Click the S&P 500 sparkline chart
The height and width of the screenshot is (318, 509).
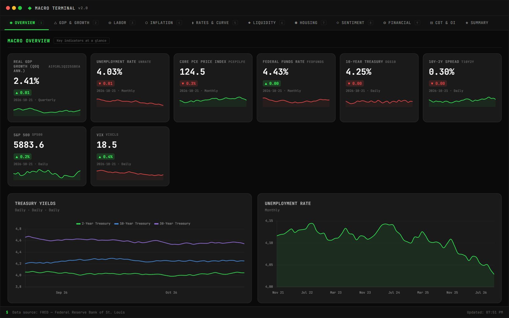pos(47,175)
